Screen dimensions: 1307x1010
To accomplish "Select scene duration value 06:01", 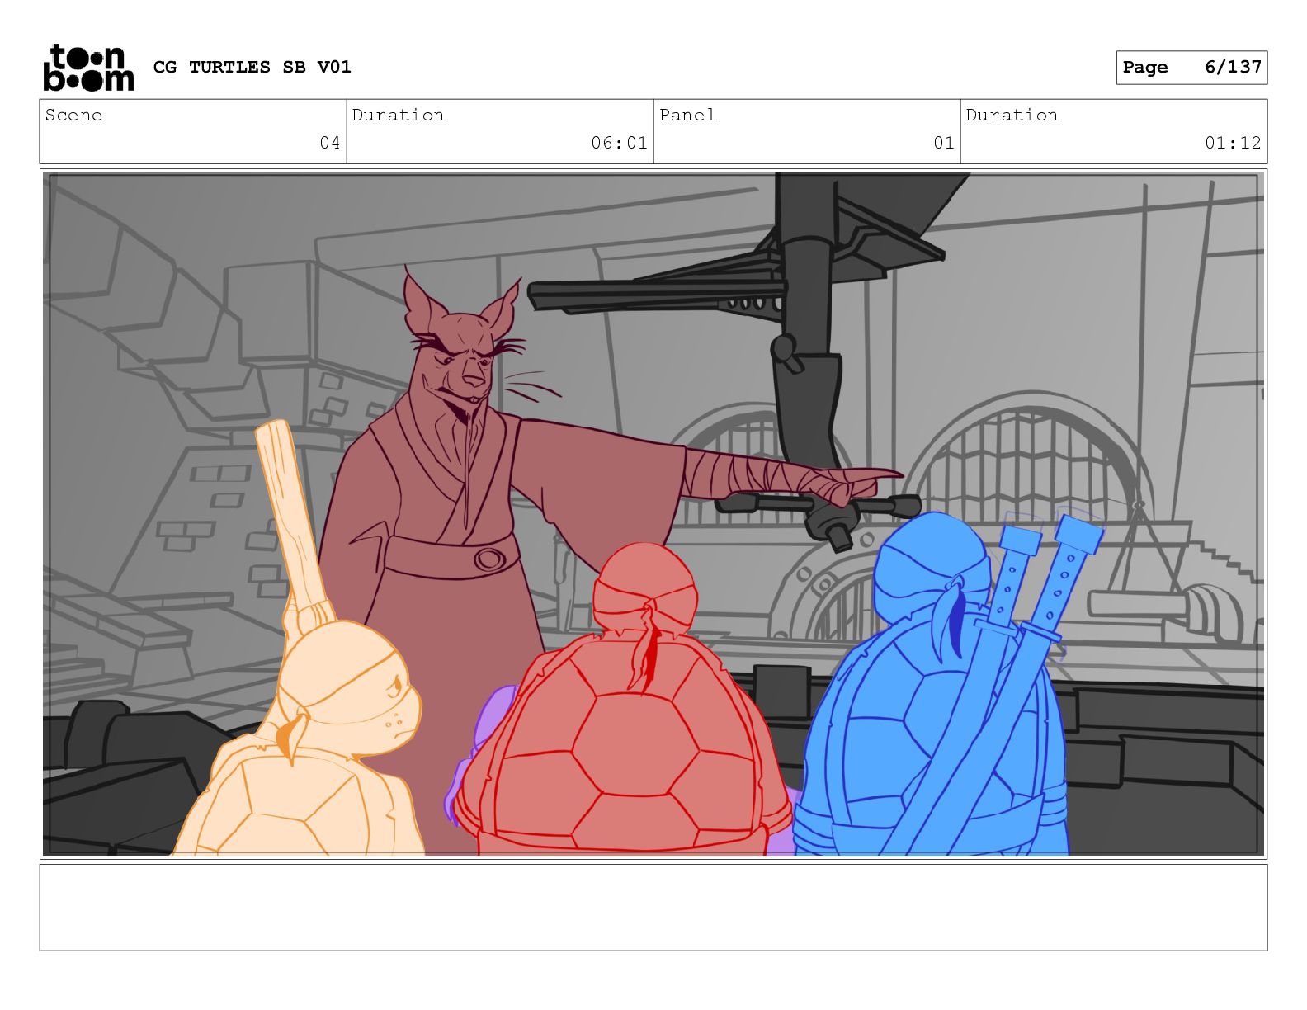I will 619,143.
